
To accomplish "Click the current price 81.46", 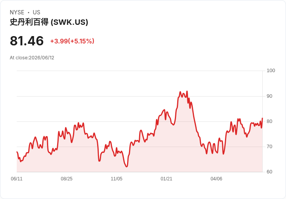I will (x=27, y=41).
